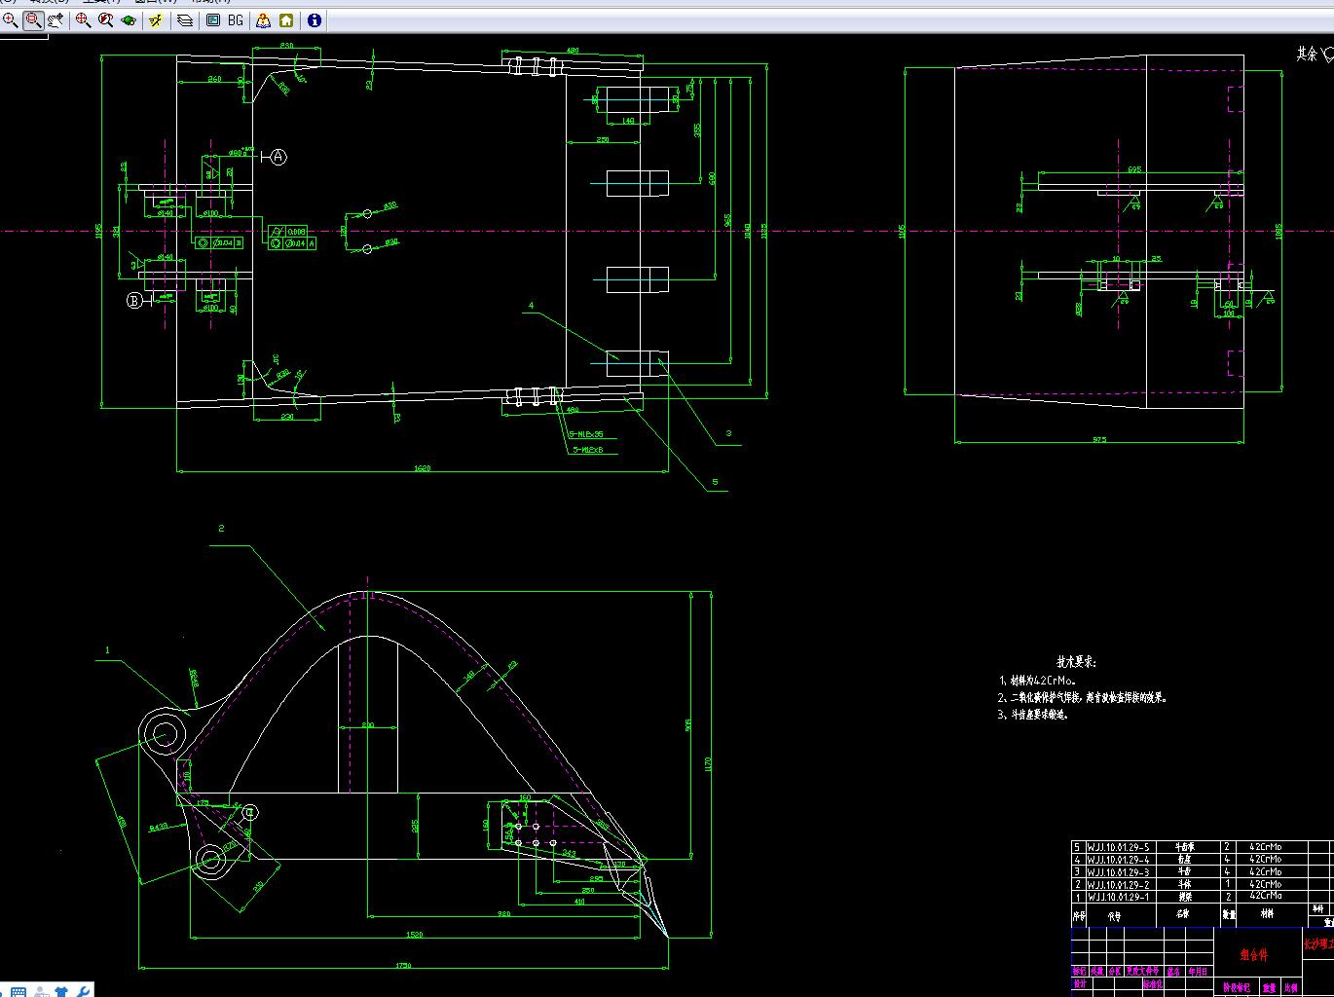Select the Zoom In magnifier tool
The height and width of the screenshot is (997, 1334).
[x=11, y=20]
